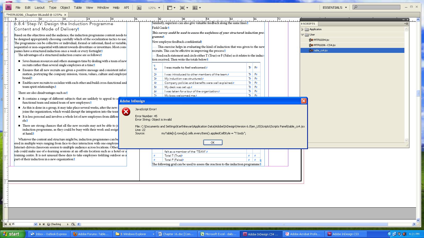Collapse the Scripts panel to icons
The image size is (424, 238).
point(404,20)
